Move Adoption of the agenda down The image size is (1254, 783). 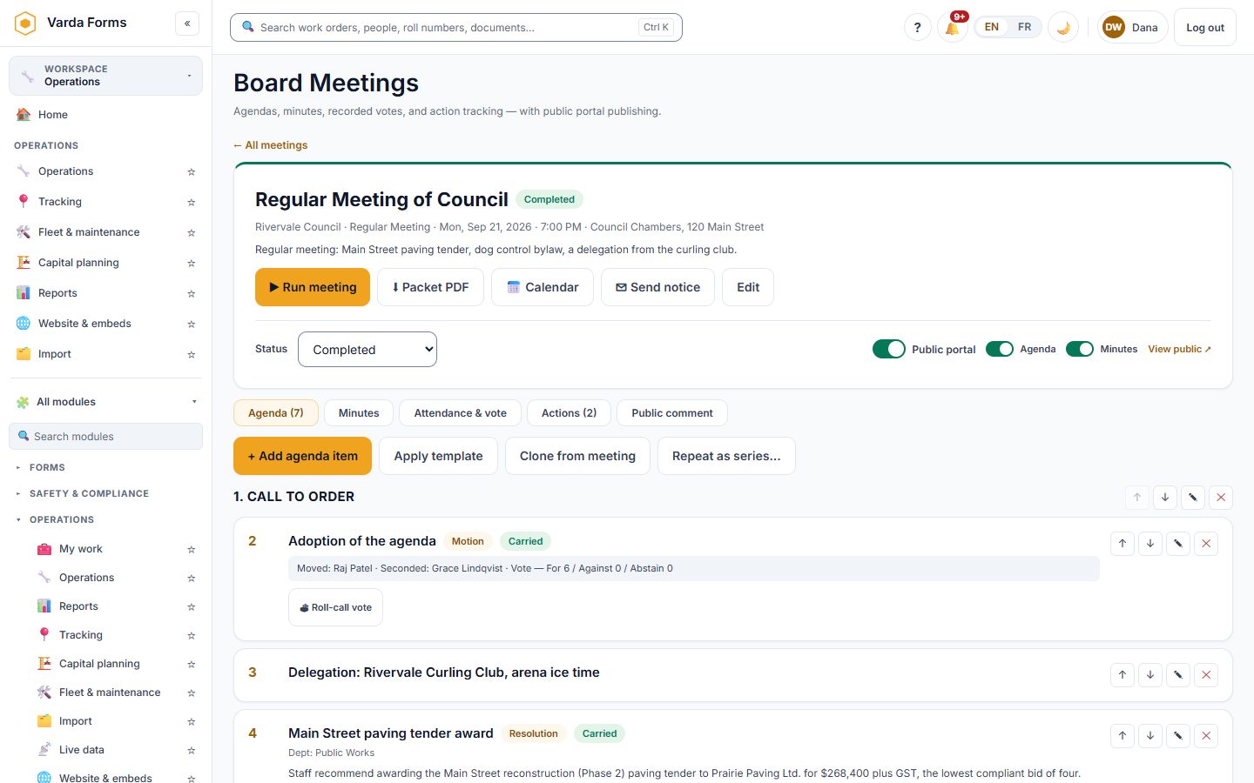1150,544
